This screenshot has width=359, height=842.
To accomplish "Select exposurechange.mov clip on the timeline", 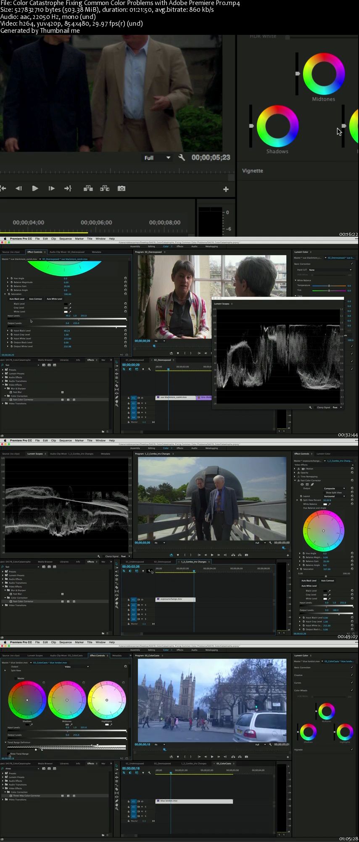I will (175, 599).
